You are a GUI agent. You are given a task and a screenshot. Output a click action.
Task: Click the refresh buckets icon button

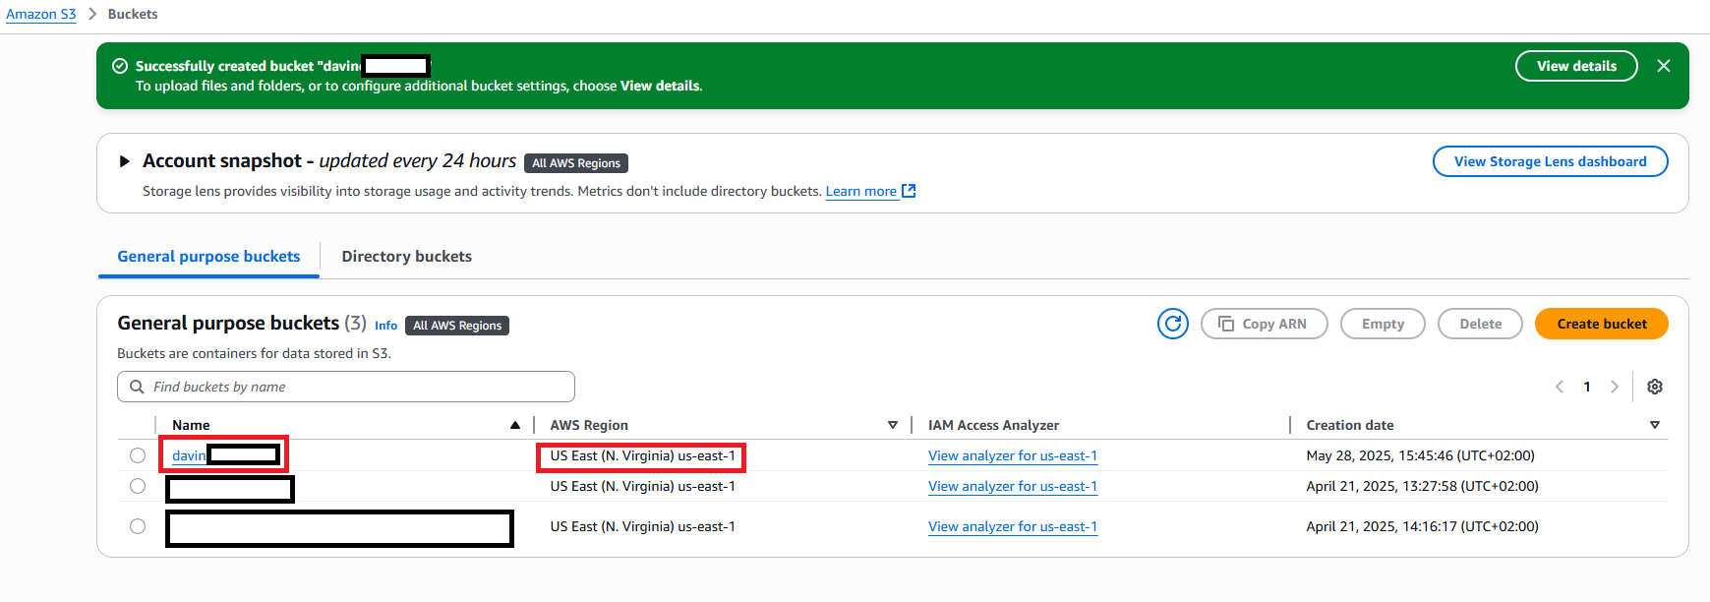coord(1172,324)
